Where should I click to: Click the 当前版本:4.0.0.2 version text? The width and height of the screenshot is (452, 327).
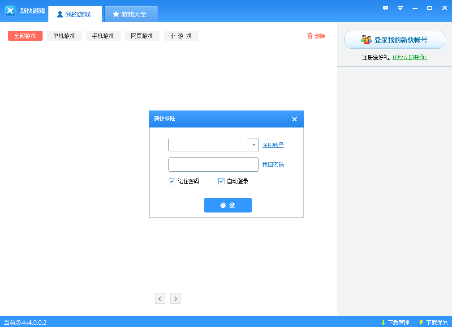(25, 323)
